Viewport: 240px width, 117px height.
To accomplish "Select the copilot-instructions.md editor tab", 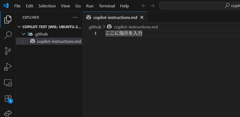I will (x=115, y=17).
